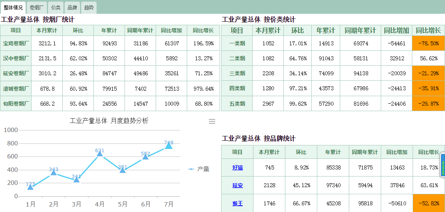Open the 好猫 brand link
The height and width of the screenshot is (212, 445).
pos(237,167)
